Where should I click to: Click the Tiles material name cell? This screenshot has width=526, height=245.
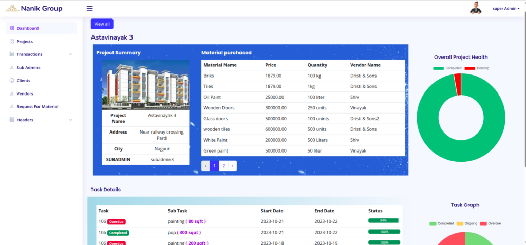208,87
